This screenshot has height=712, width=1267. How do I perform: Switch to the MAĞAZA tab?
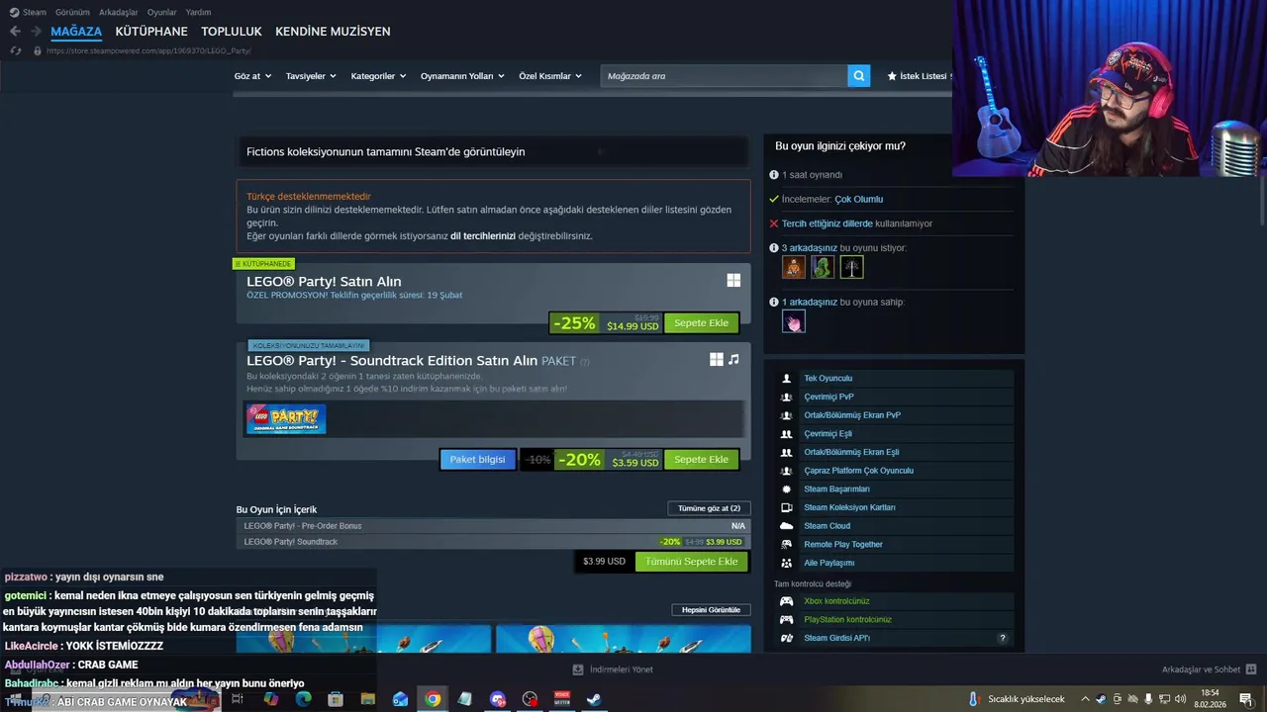(76, 32)
